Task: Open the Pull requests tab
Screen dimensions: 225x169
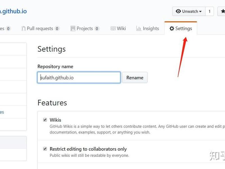Action: click(40, 28)
